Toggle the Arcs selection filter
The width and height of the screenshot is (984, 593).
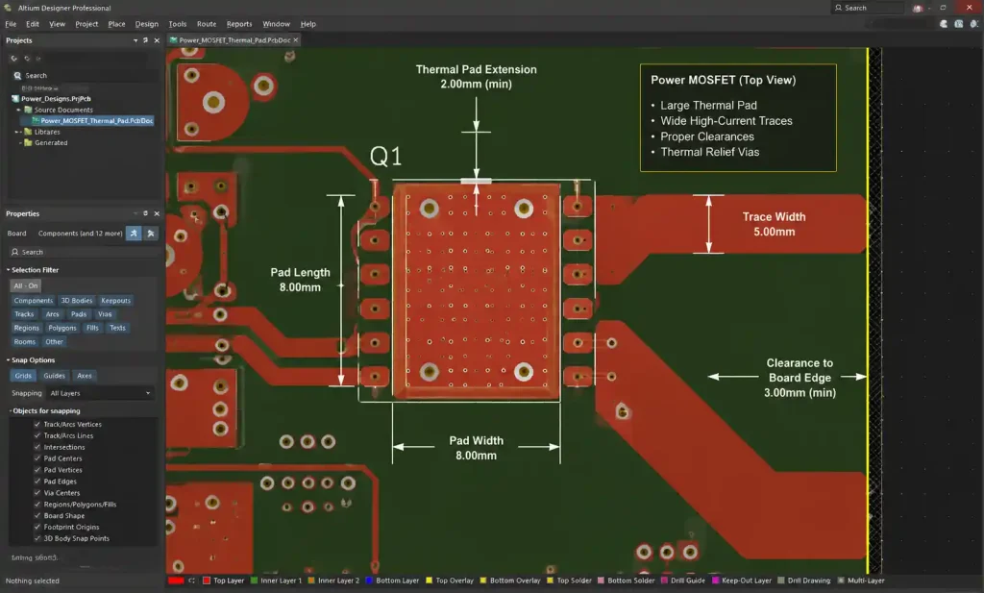pos(52,314)
